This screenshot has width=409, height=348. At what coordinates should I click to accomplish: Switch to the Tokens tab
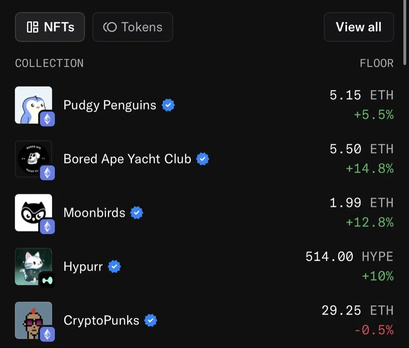click(133, 27)
